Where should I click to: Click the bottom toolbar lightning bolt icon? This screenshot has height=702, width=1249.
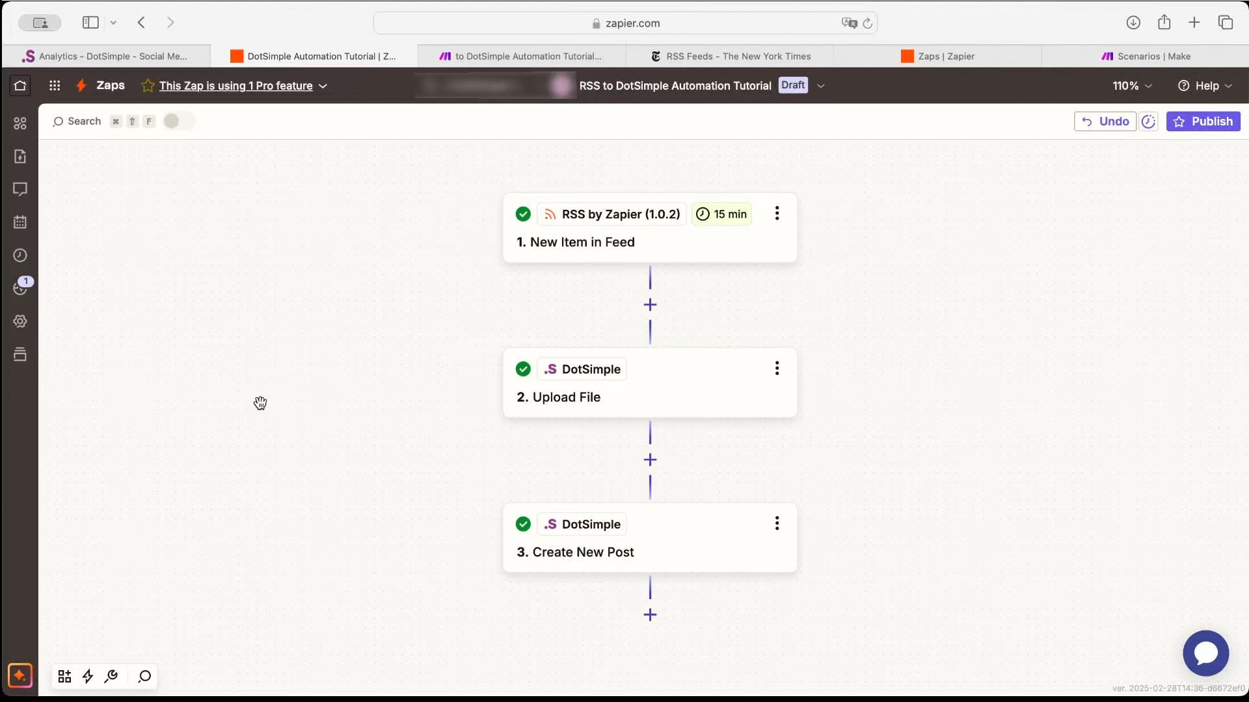pyautogui.click(x=88, y=677)
